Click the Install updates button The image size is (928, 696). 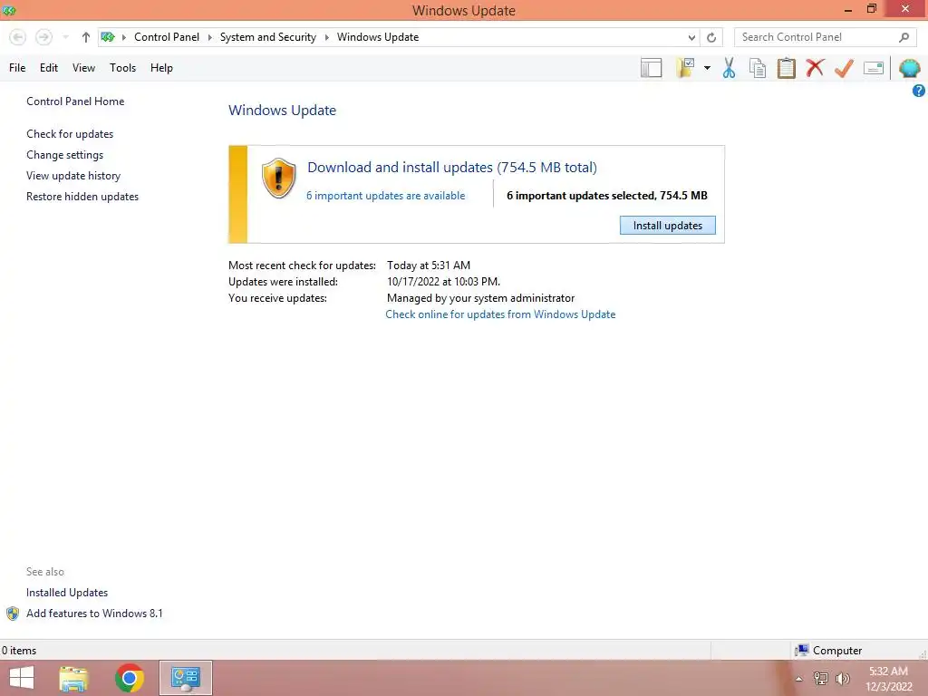[x=668, y=226]
